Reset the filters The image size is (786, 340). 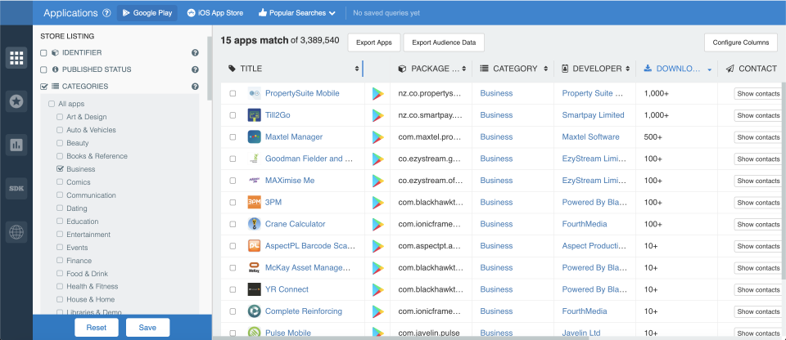(97, 328)
